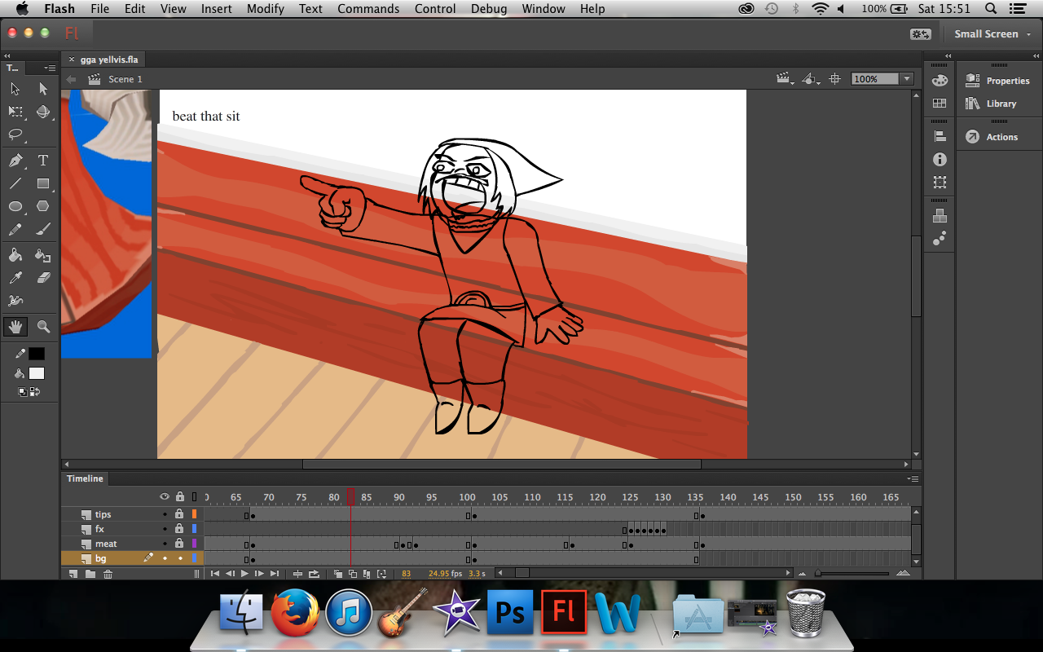The width and height of the screenshot is (1043, 652).
Task: Select the Zoom magnifier tool
Action: click(43, 327)
